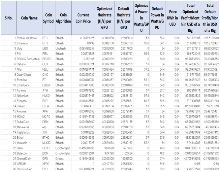Select the MOAC symbol cell

pos(49,116)
